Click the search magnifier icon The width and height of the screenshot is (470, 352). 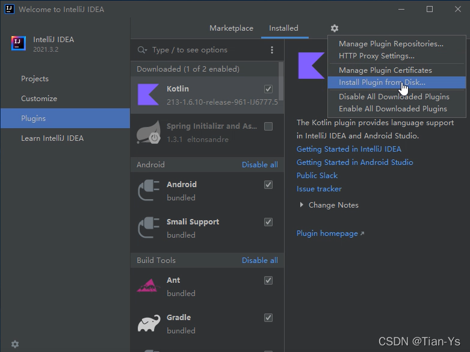pyautogui.click(x=142, y=50)
